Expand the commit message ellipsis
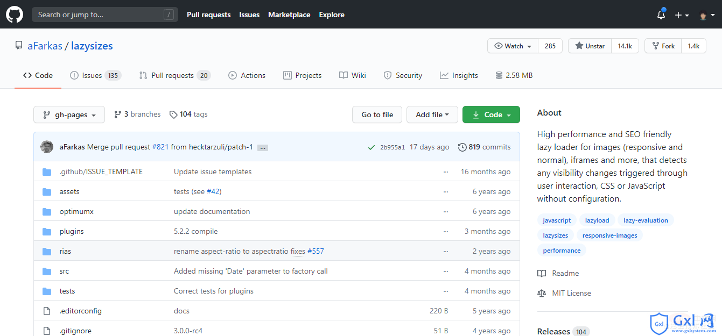This screenshot has height=336, width=722. click(263, 147)
